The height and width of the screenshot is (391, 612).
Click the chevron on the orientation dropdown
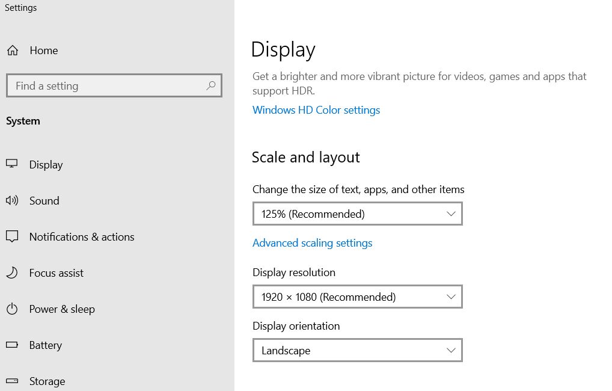(x=451, y=350)
